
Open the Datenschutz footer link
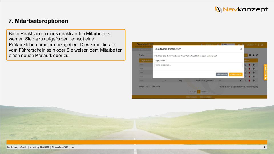pyautogui.click(x=206, y=97)
